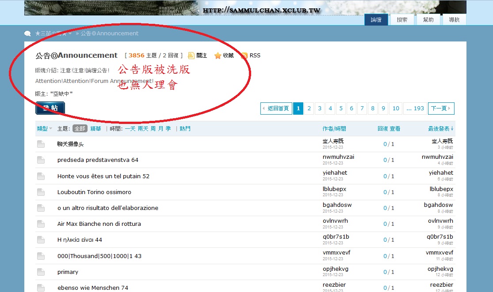This screenshot has height=292, width=493.
Task: Switch to the 搜索 tab
Action: pyautogui.click(x=402, y=20)
